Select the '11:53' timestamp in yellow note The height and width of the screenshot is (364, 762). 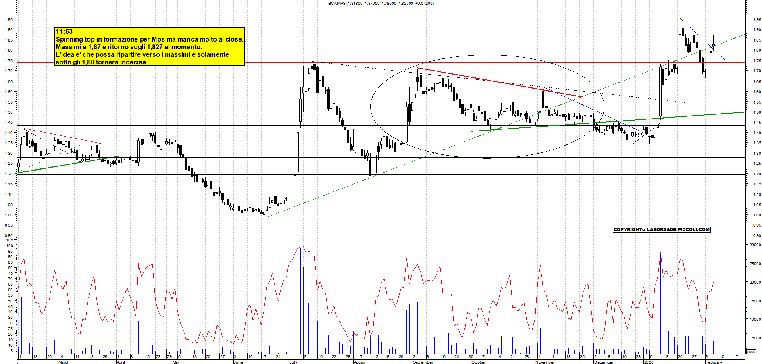[x=64, y=31]
